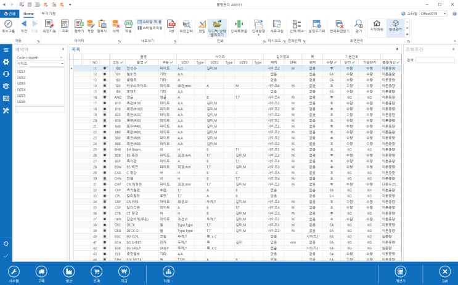This screenshot has width=458, height=285.
Task: Save data with the 저장 icon
Action: pyautogui.click(x=90, y=24)
